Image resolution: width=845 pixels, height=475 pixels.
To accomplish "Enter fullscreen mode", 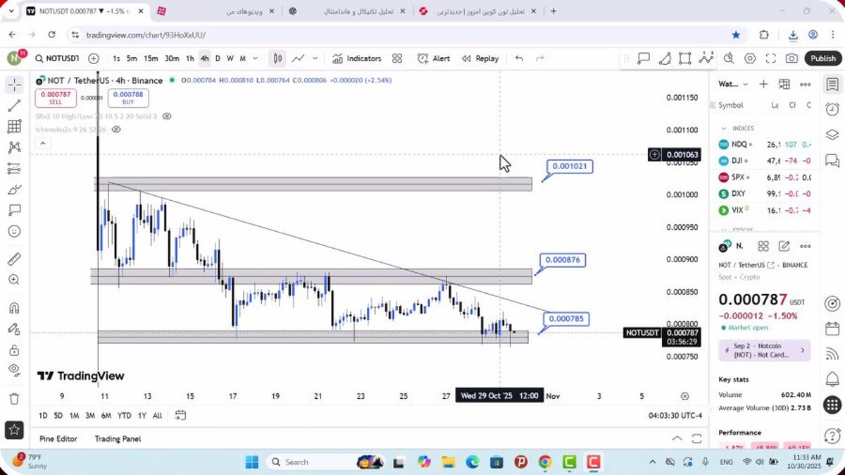I will (771, 58).
